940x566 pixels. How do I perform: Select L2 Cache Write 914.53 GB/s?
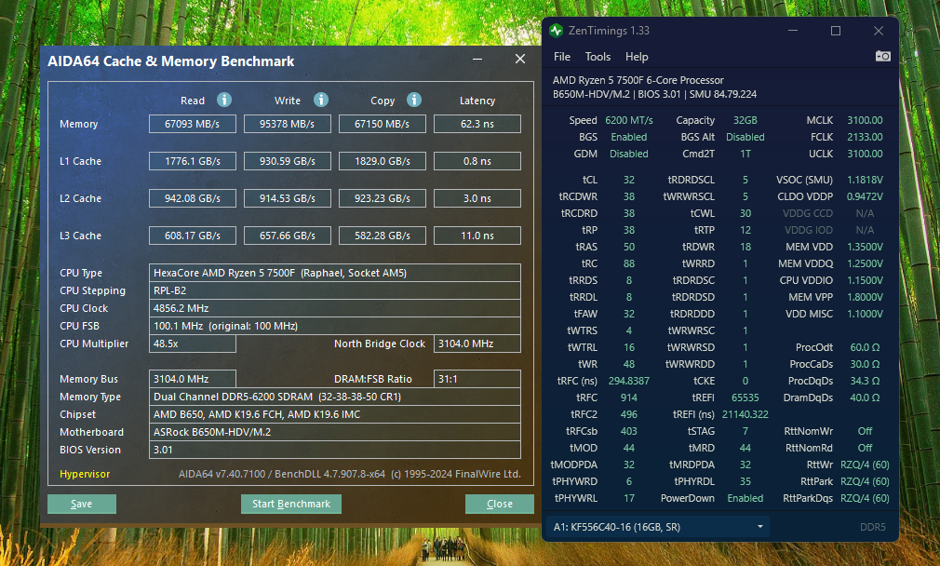pyautogui.click(x=288, y=198)
